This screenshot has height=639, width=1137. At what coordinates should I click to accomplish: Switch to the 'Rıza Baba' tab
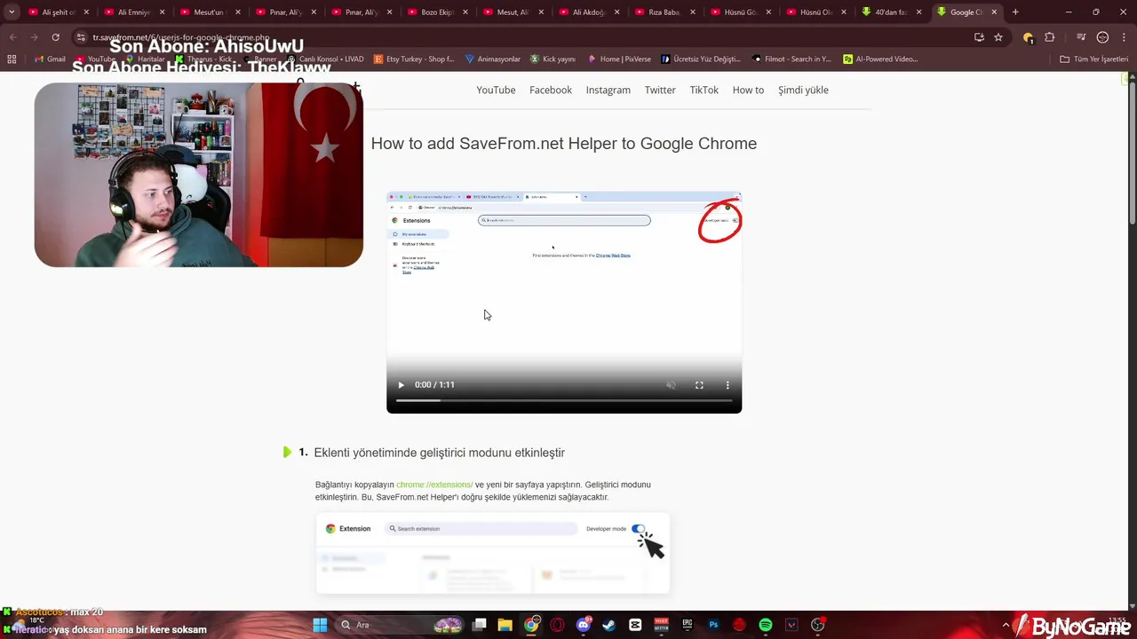pyautogui.click(x=663, y=12)
